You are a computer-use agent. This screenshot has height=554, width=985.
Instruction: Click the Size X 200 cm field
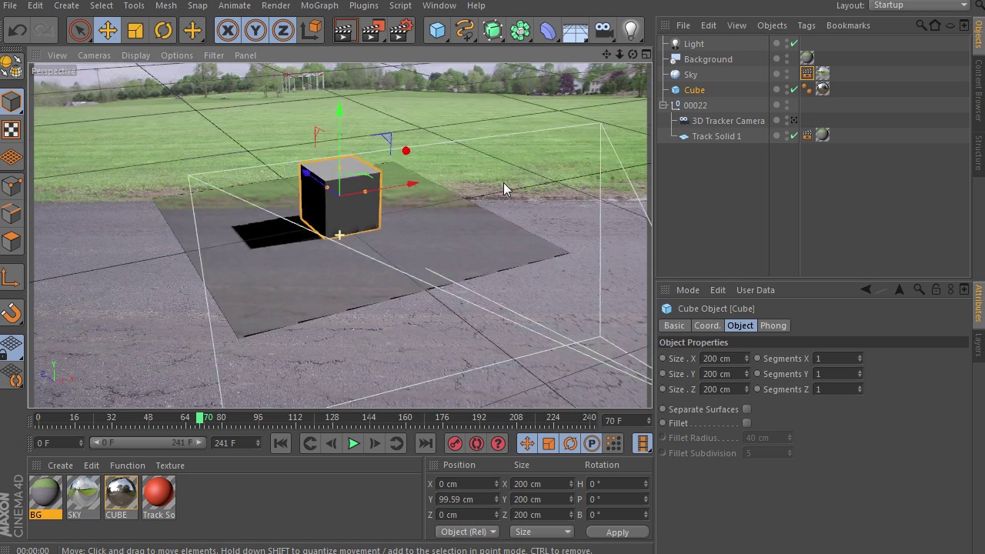point(721,359)
